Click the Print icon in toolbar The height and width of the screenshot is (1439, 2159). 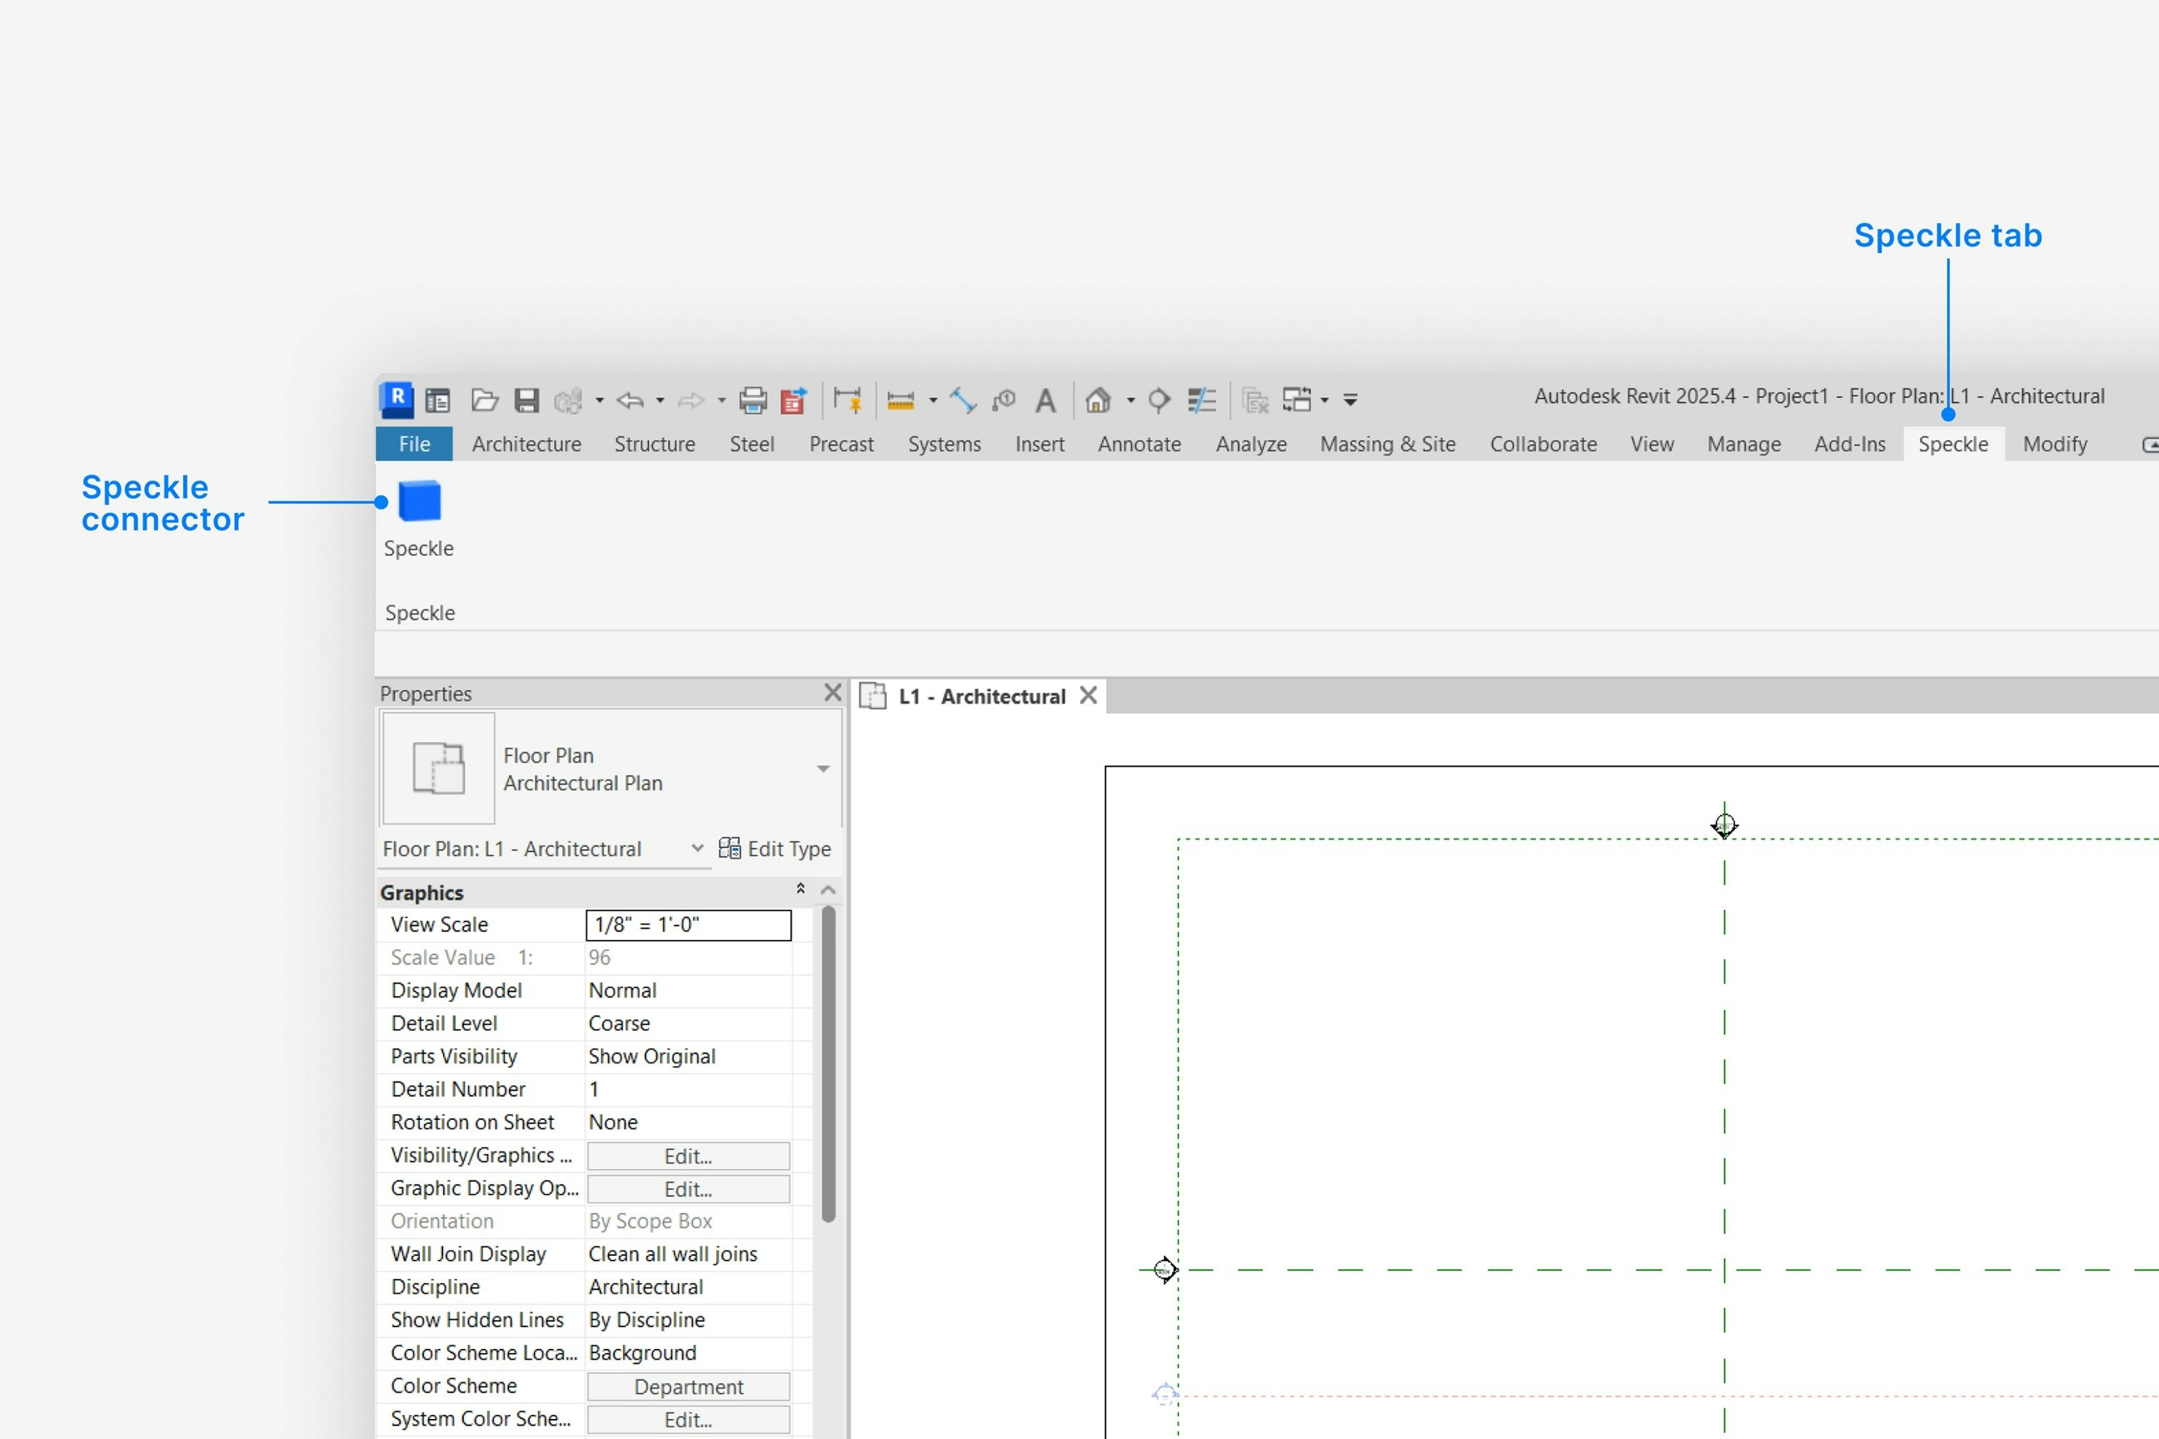point(753,400)
